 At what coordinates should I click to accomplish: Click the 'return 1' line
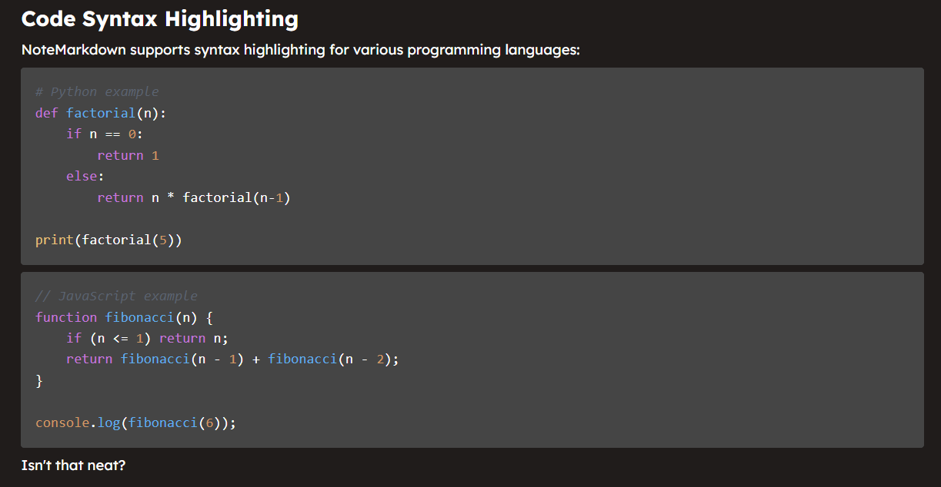point(128,155)
